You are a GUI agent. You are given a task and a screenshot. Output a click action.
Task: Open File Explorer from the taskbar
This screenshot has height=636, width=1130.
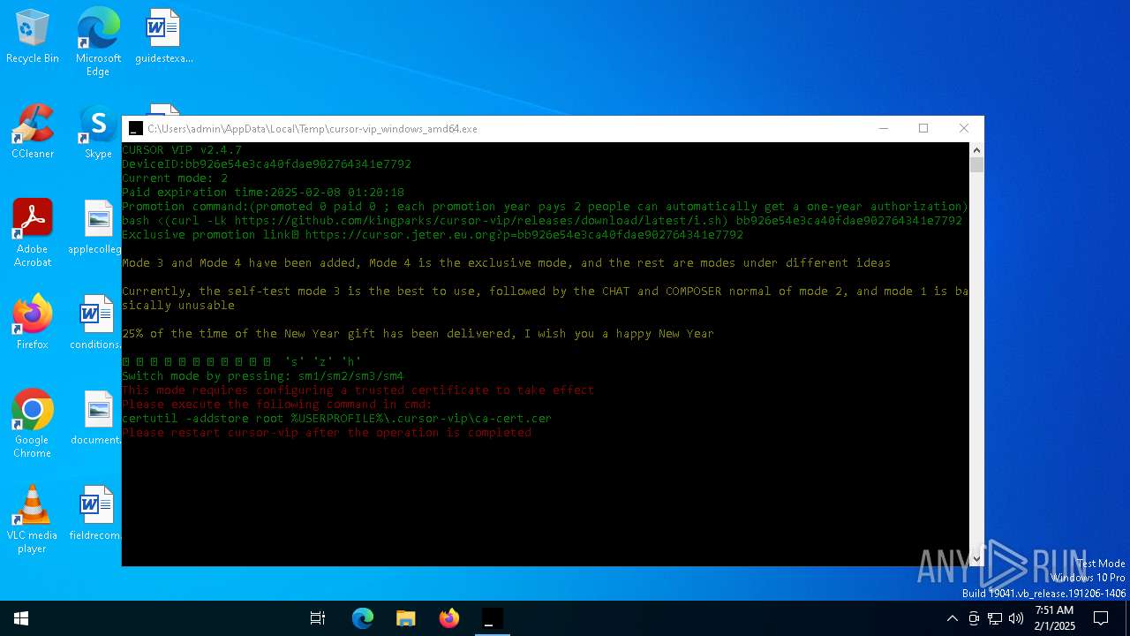pyautogui.click(x=405, y=618)
